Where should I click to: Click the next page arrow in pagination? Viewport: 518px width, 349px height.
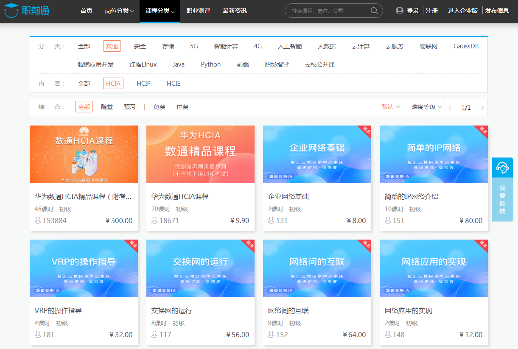(x=482, y=107)
